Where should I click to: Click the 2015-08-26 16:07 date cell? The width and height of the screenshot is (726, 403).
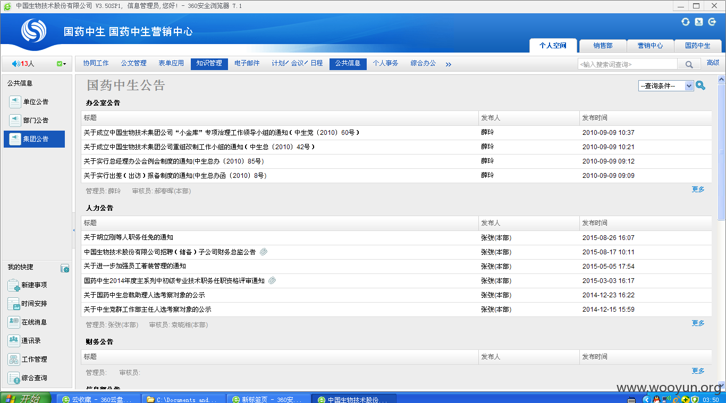click(x=608, y=238)
